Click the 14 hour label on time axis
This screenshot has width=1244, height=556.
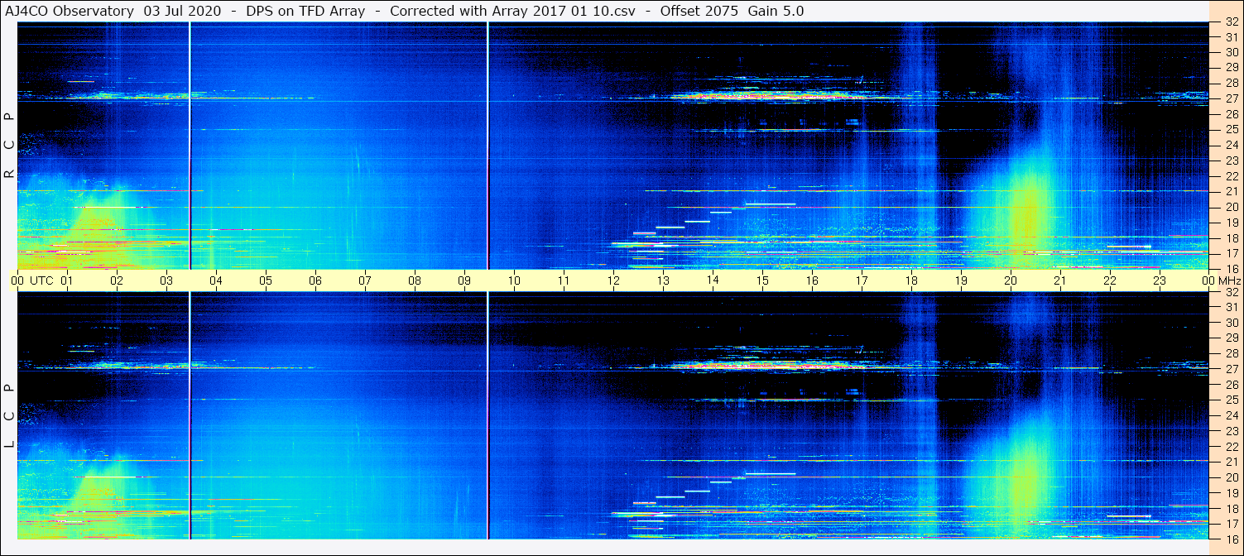pos(713,280)
